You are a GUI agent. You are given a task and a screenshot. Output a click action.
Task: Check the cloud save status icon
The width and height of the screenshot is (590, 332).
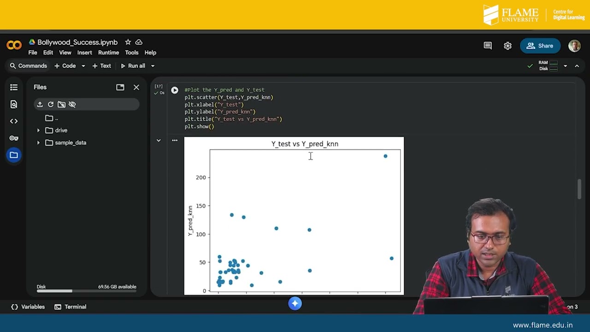(x=139, y=42)
